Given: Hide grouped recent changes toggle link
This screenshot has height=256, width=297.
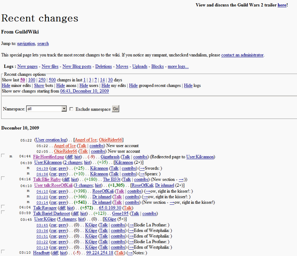Looking at the screenshot, I should 133,86.
